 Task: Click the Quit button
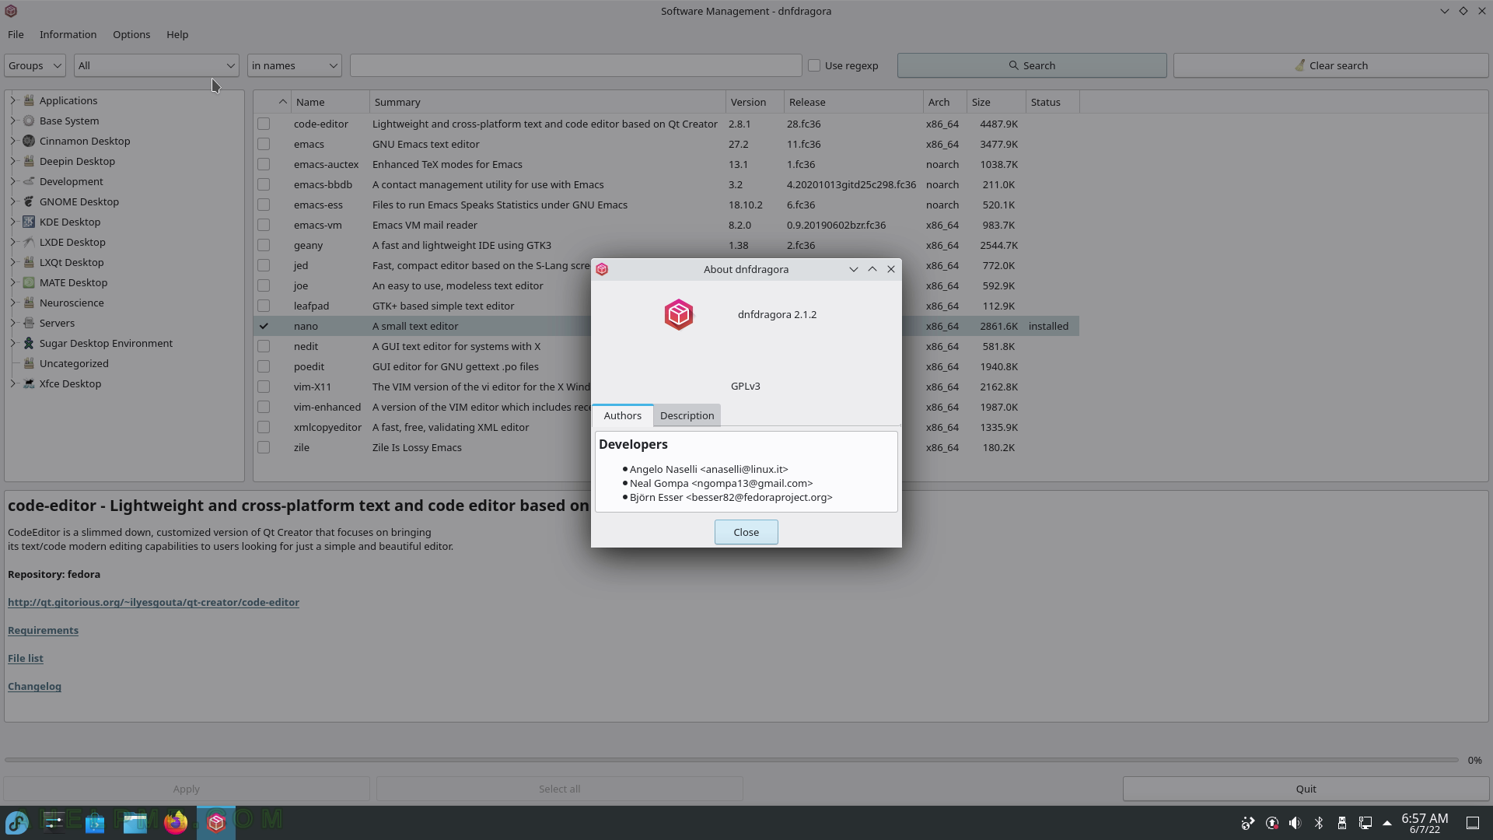[x=1306, y=789]
